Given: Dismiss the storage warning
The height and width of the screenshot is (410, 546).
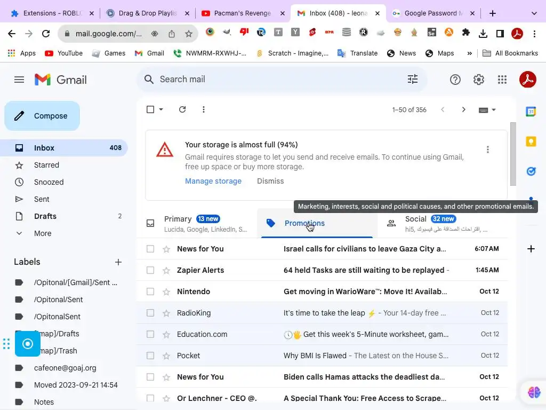Looking at the screenshot, I should [x=270, y=181].
